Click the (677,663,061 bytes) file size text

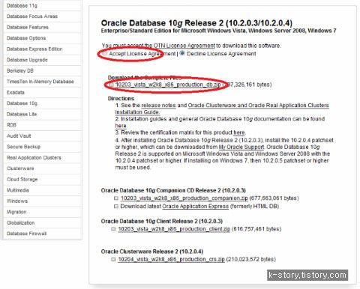click(274, 198)
